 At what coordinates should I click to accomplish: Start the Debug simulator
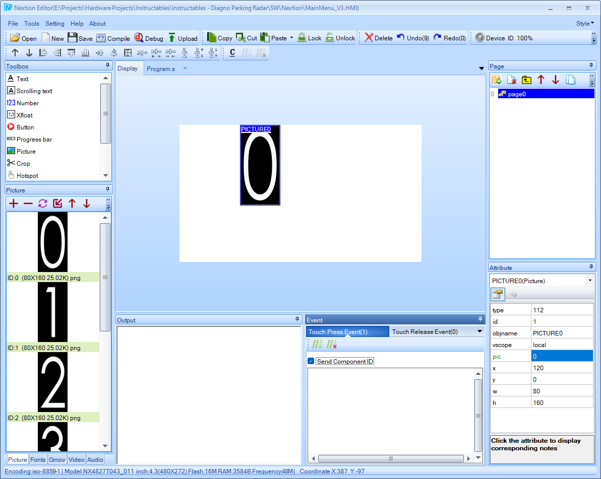pyautogui.click(x=149, y=38)
